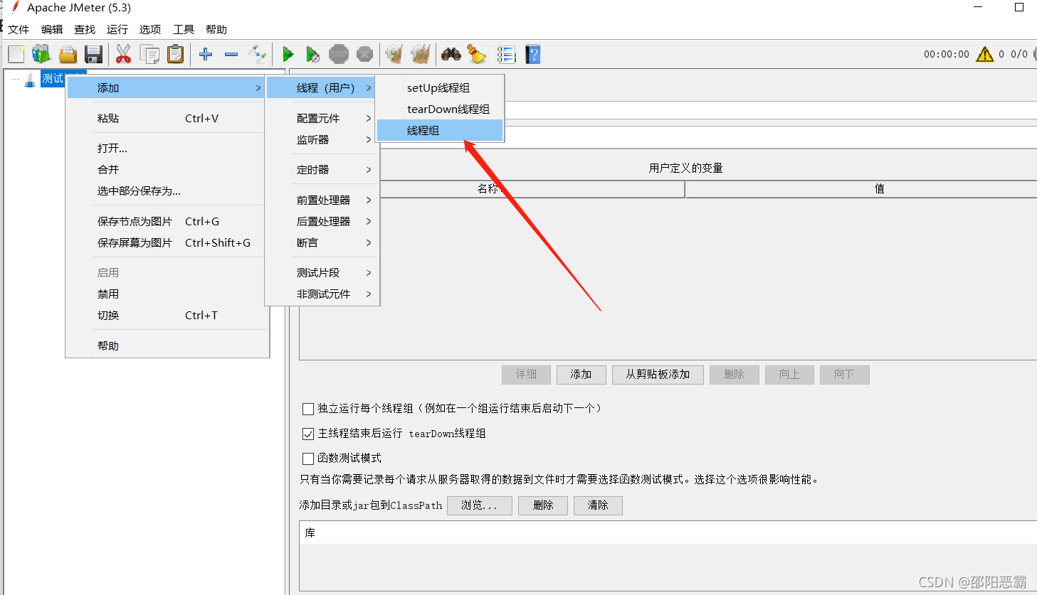Click the Clear All icon with brooms
Screen dimensions: 1037x595
(x=421, y=54)
